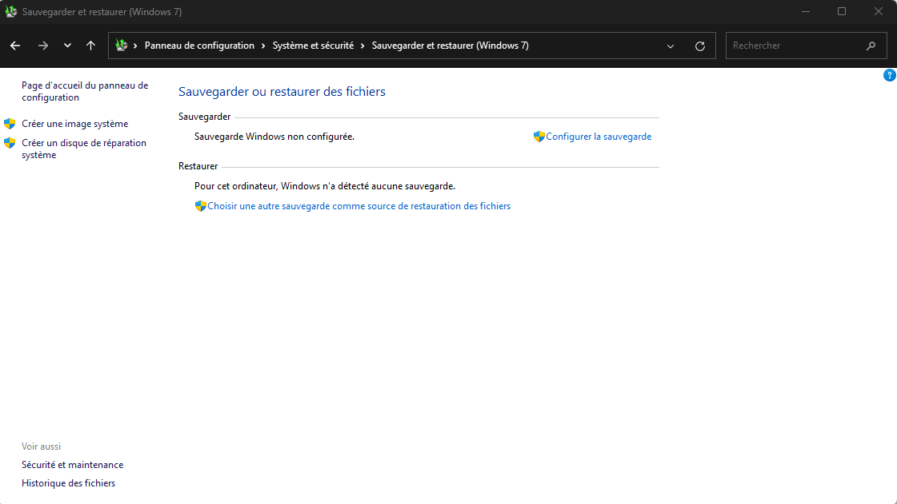Maximize the Sauvegarder et restaurer window

coord(842,11)
